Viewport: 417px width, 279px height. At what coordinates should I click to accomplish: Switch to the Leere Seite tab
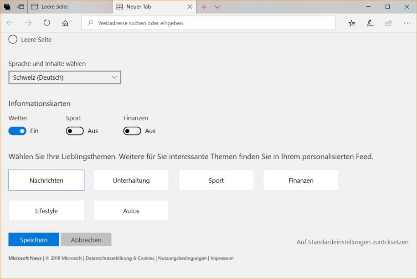(x=68, y=7)
